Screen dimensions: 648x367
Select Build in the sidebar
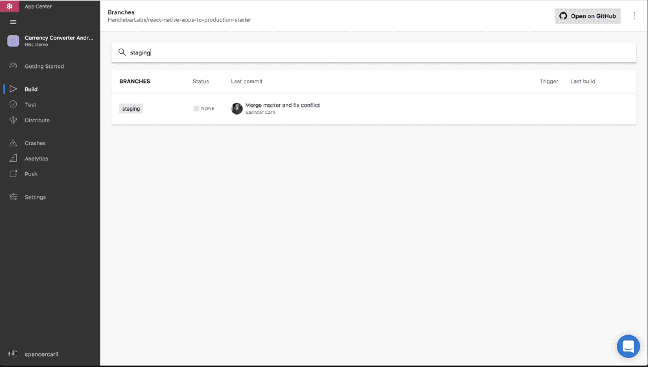pyautogui.click(x=31, y=89)
